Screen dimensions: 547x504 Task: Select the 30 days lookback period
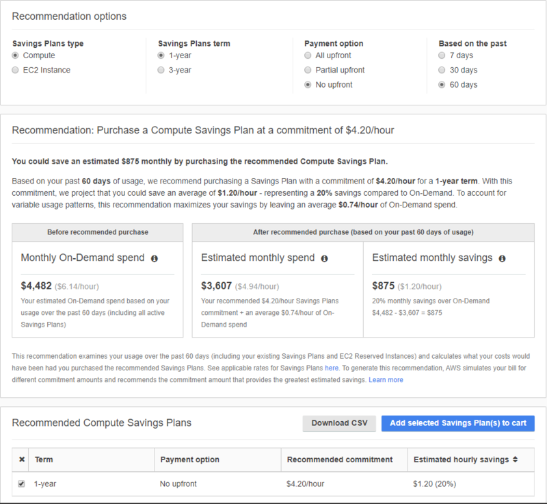(443, 70)
